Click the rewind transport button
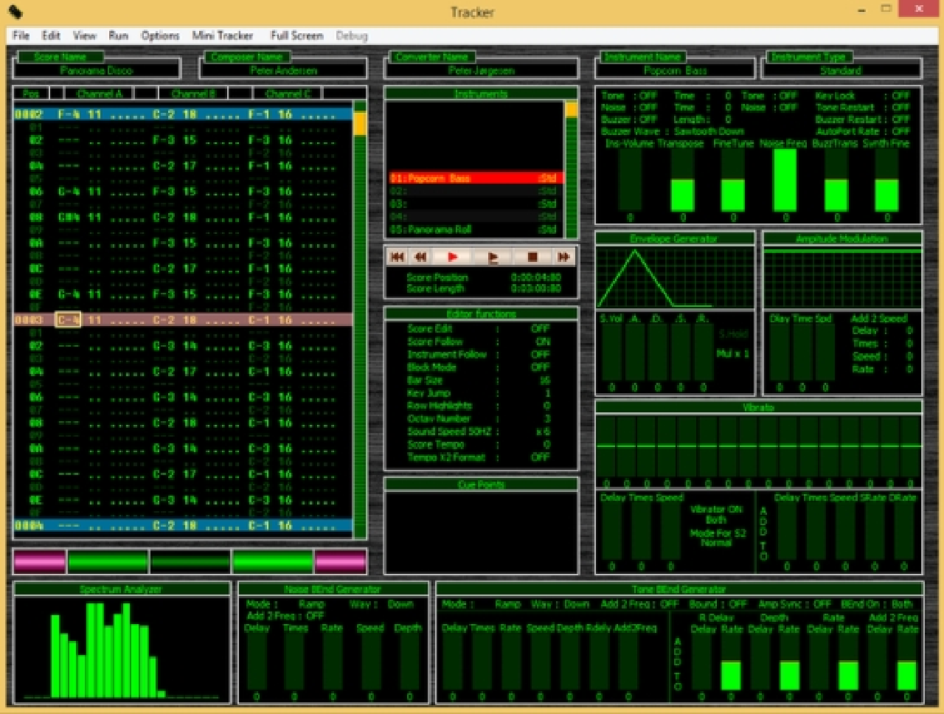 [x=420, y=257]
